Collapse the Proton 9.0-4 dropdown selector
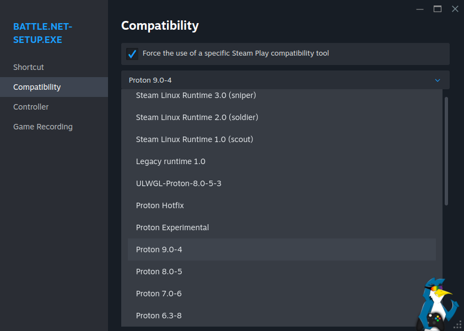464x331 pixels. [x=285, y=80]
